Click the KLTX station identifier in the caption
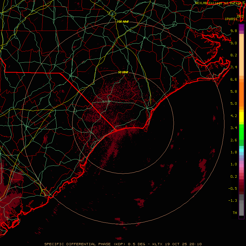The image size is (246, 246). coord(158,244)
